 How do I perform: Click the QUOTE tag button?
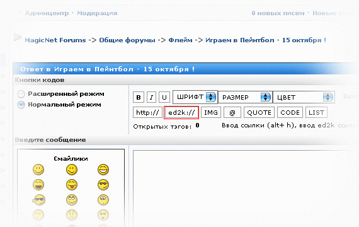tap(259, 112)
